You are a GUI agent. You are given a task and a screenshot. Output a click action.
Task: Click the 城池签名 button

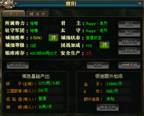[18, 65]
